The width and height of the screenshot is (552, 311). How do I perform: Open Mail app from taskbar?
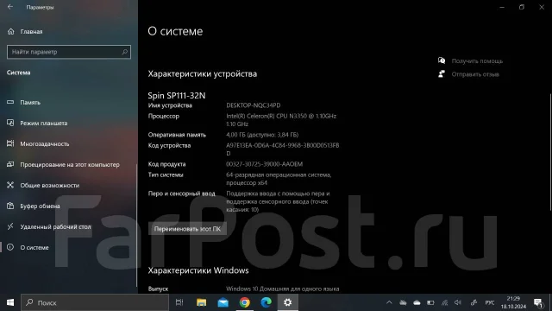click(x=223, y=302)
